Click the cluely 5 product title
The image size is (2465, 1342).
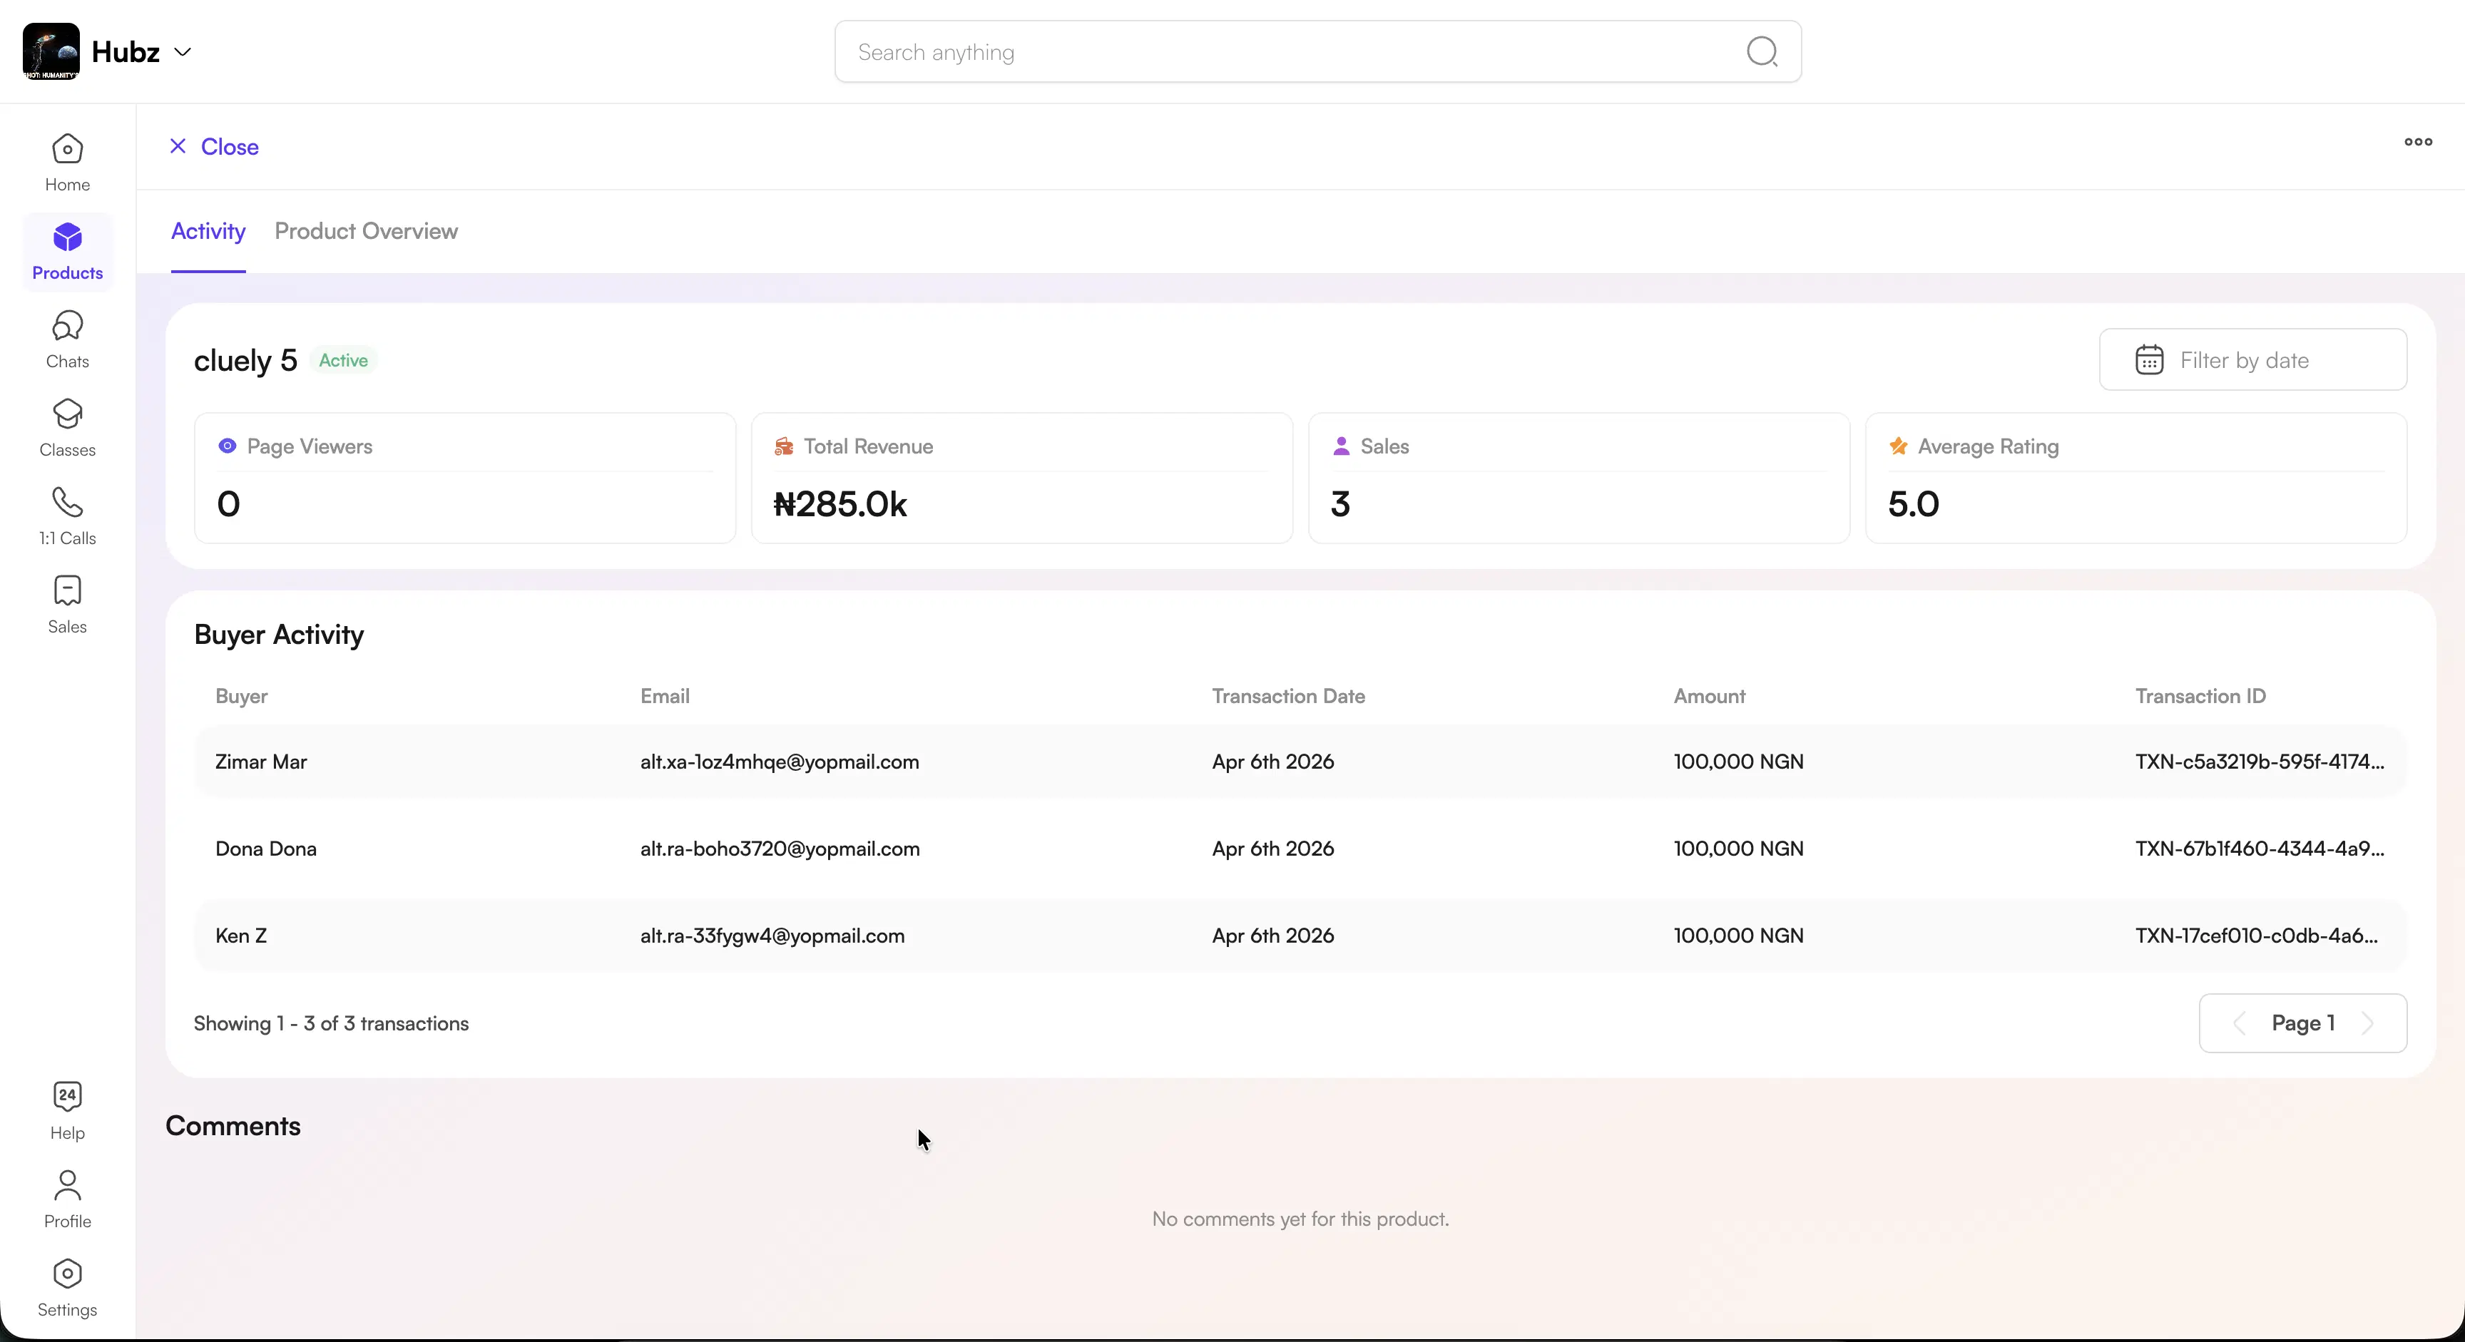point(245,361)
